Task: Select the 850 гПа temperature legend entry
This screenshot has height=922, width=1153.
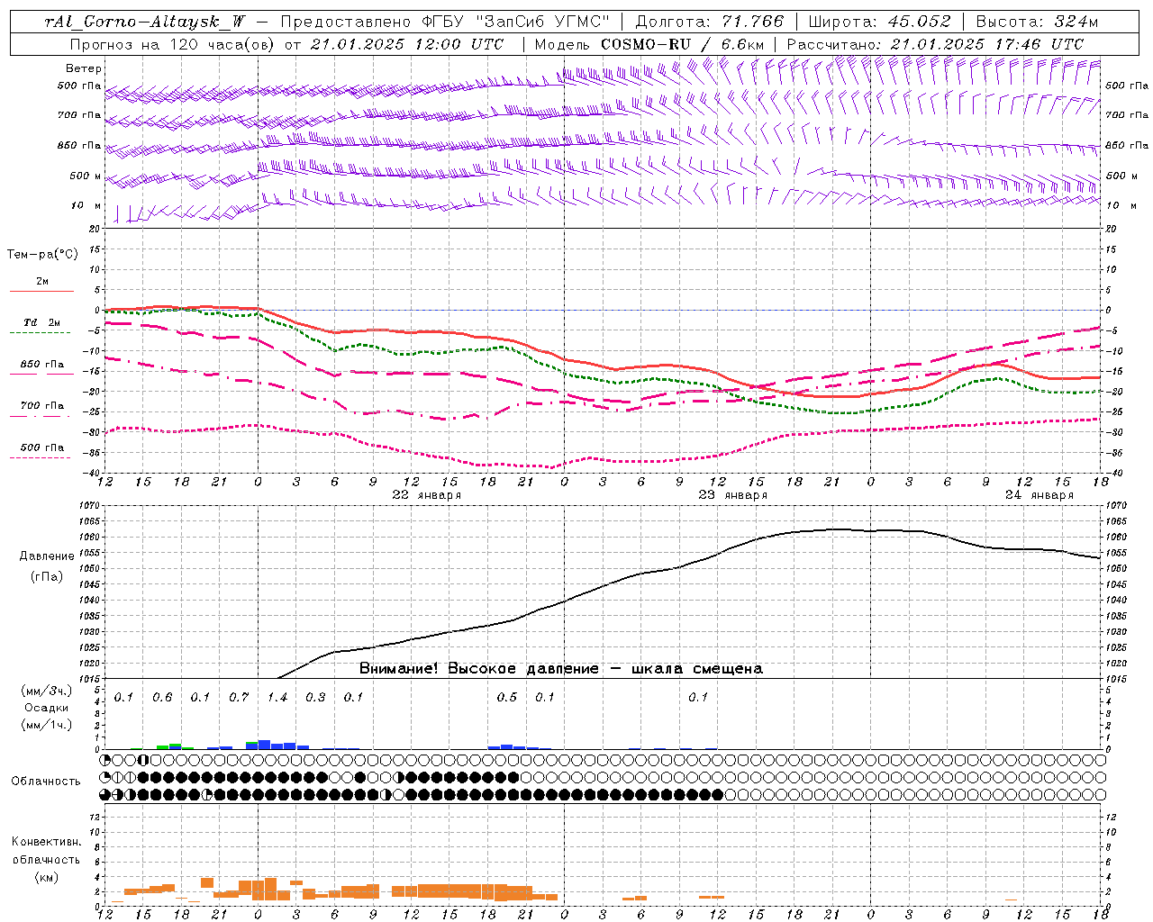Action: pos(41,366)
